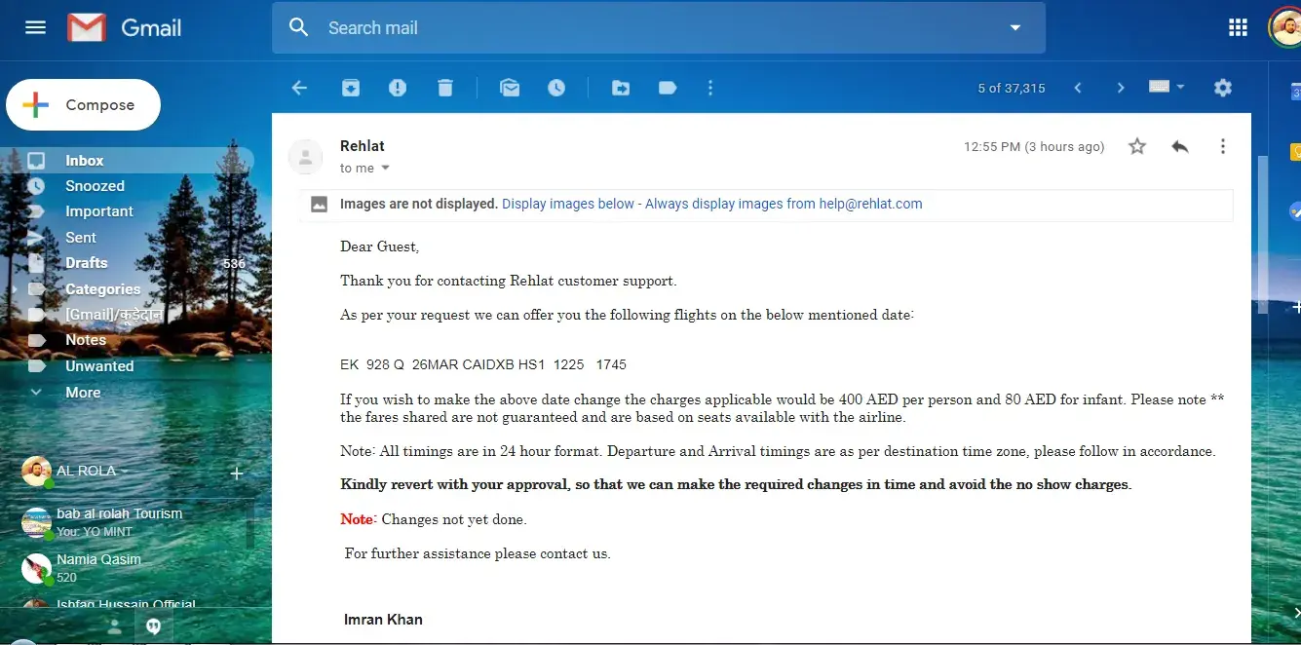
Task: Snooze this email with clock icon
Action: point(556,88)
